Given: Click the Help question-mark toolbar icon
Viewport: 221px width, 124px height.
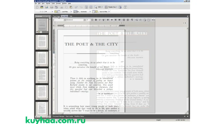Looking at the screenshot, I should 125,7.
